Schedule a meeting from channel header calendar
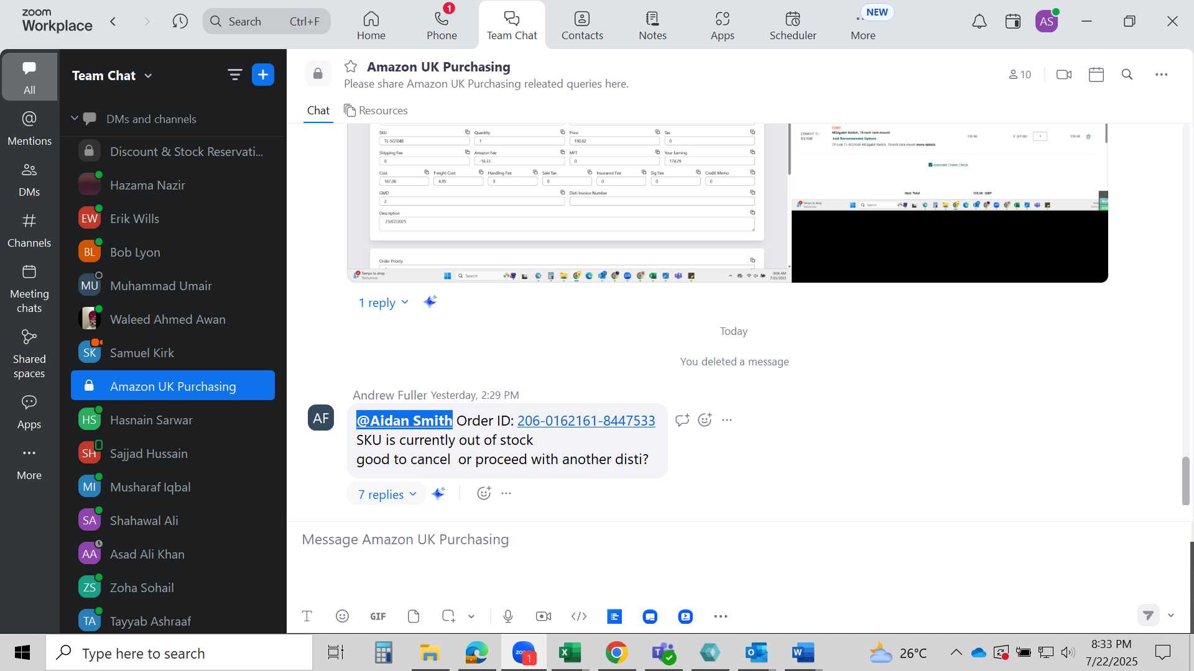Image resolution: width=1194 pixels, height=671 pixels. [x=1096, y=75]
